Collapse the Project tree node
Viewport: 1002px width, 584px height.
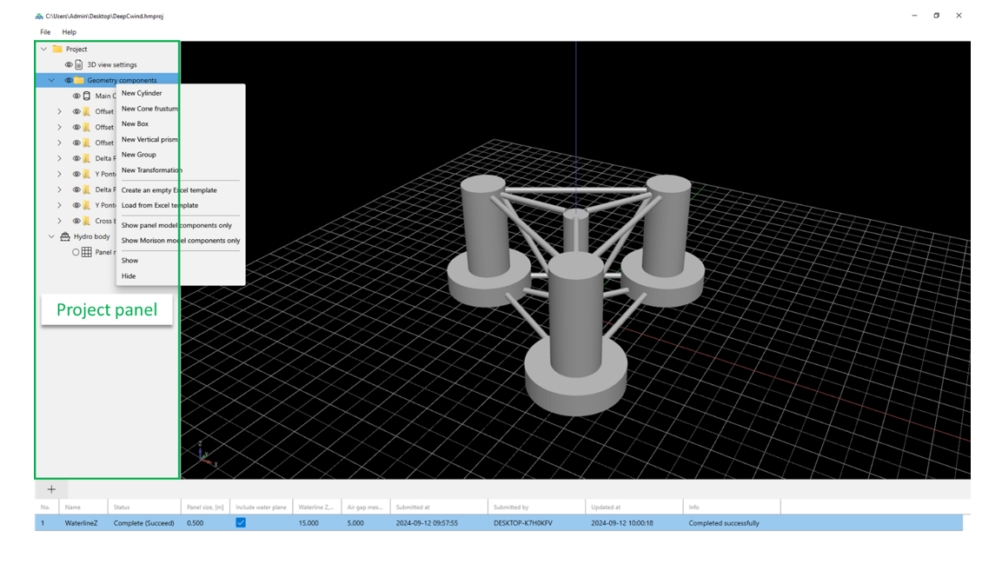tap(43, 49)
